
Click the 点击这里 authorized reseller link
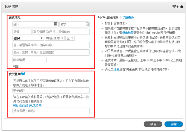click(128, 33)
